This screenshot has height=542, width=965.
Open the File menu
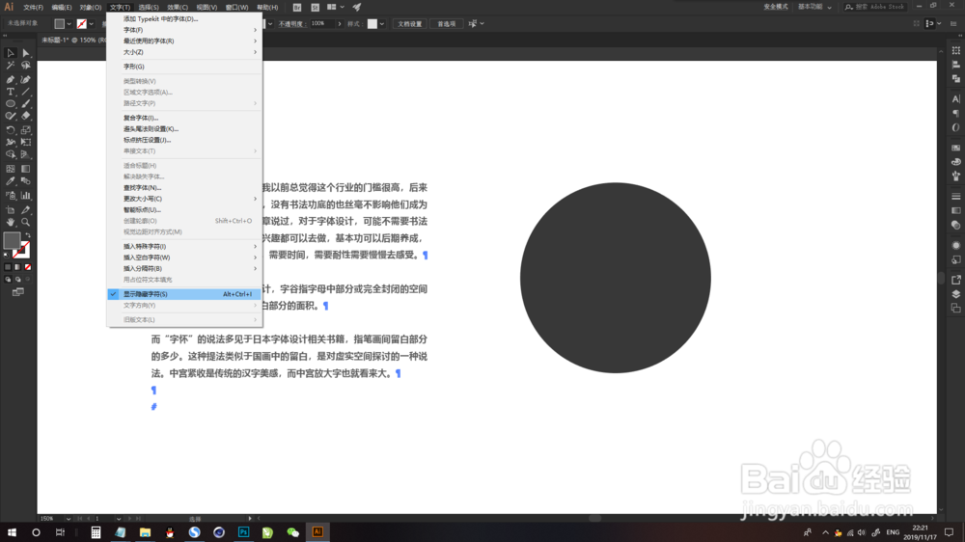click(x=33, y=8)
